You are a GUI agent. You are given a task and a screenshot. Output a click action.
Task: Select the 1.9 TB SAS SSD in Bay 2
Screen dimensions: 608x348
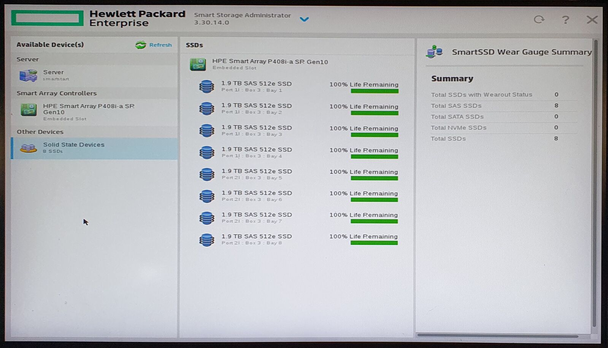tap(257, 109)
